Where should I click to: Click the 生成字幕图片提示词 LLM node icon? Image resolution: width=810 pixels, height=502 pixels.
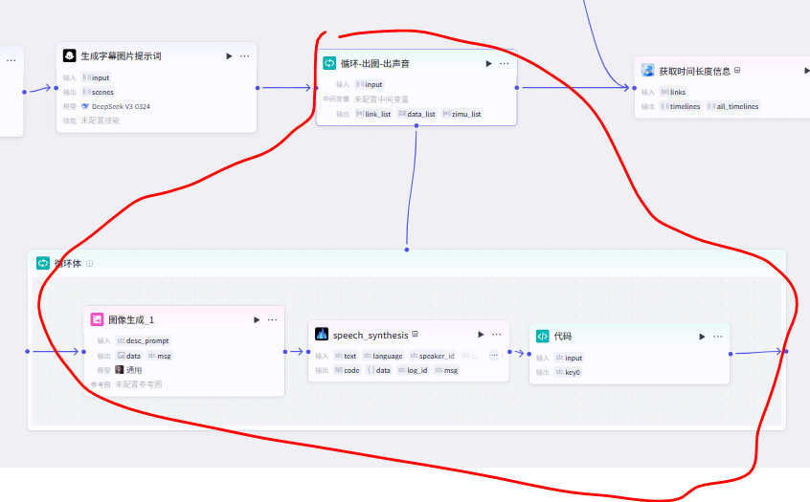pyautogui.click(x=70, y=55)
